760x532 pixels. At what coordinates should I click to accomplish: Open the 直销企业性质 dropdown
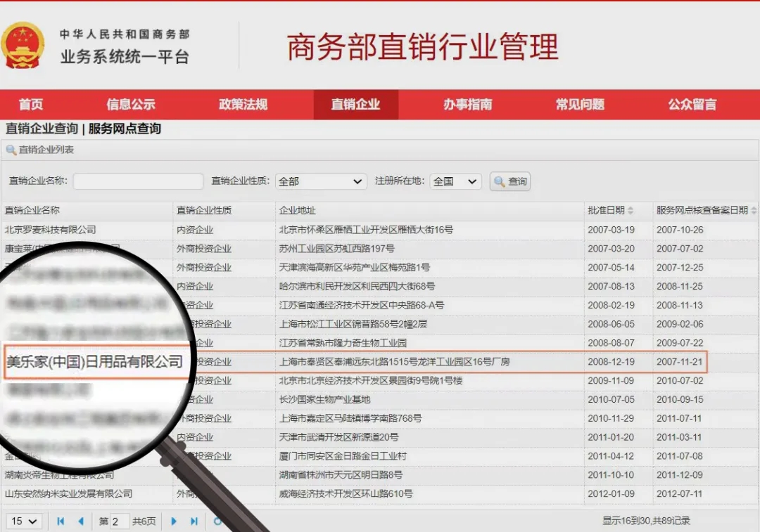(321, 181)
